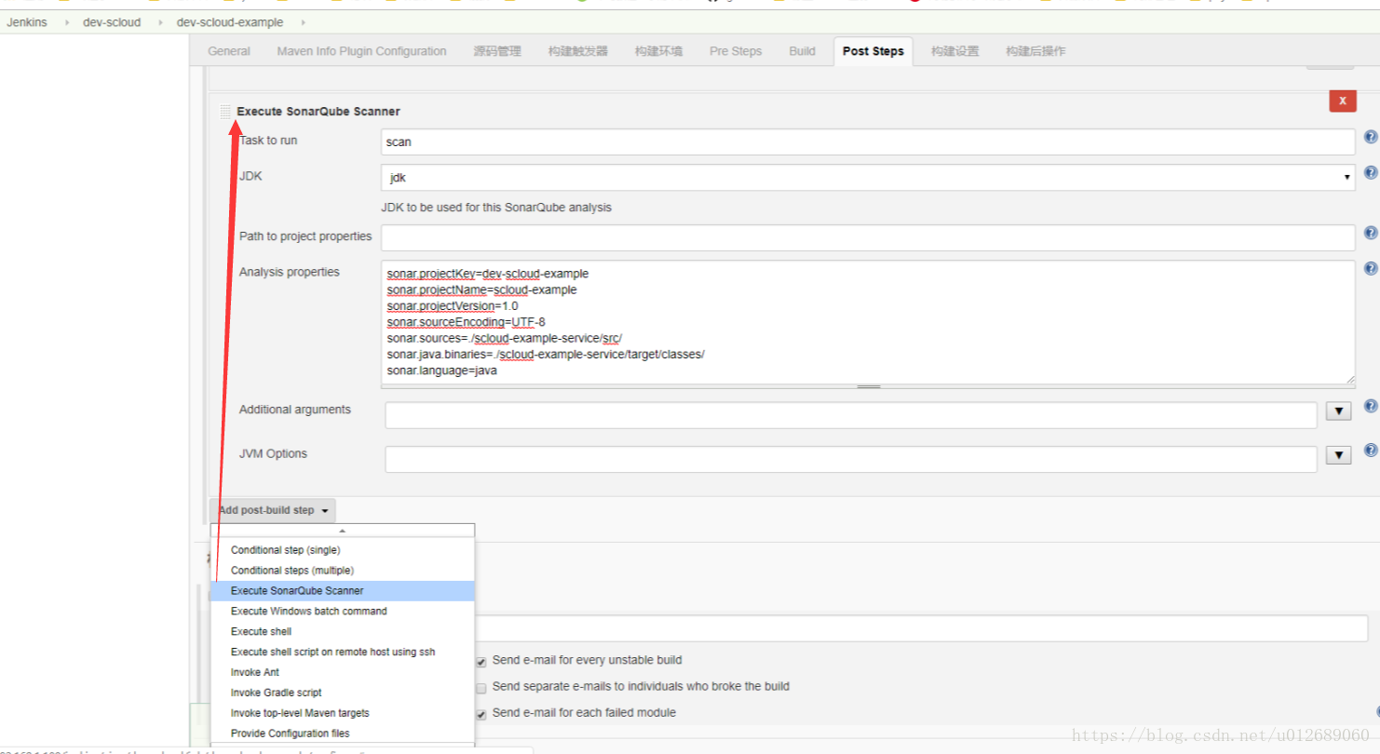Open the Add post-build step dropdown
The image size is (1380, 754).
(x=273, y=510)
